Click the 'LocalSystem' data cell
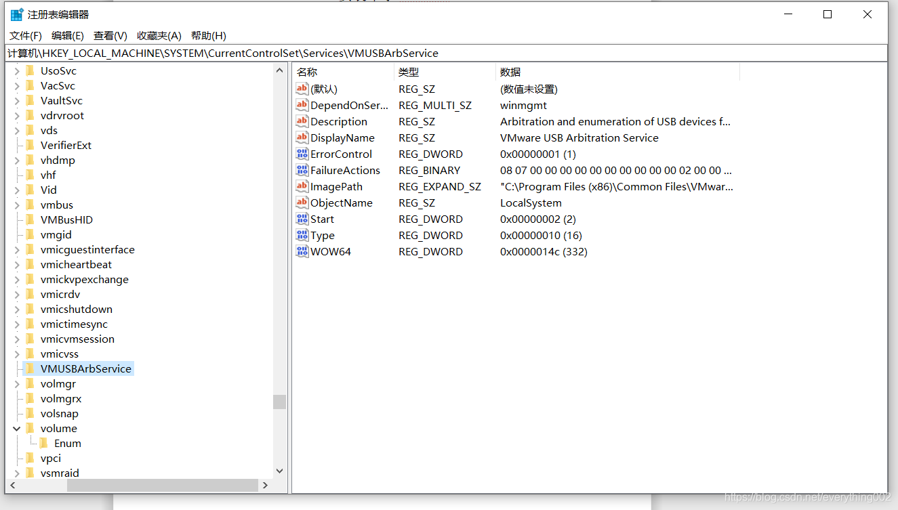Viewport: 898px width, 510px height. tap(531, 203)
